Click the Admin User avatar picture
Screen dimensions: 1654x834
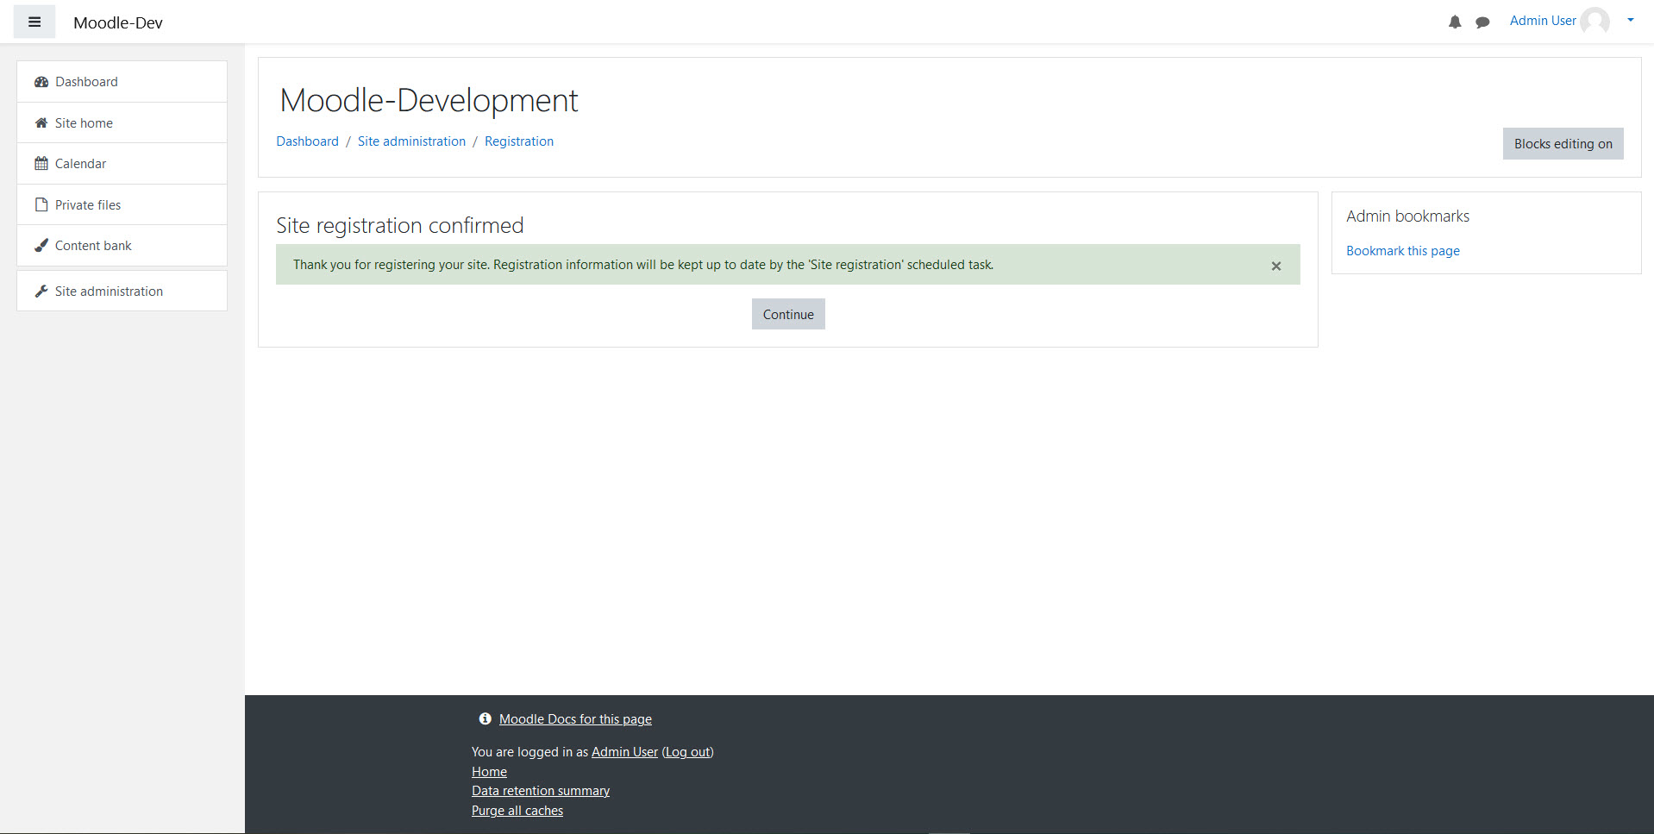click(1595, 21)
